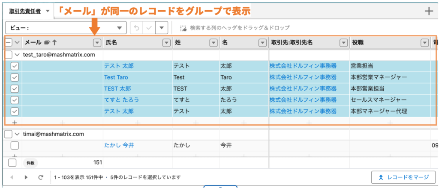Toggle the 件数 summary row checkbox
The image size is (439, 188).
tap(12, 163)
